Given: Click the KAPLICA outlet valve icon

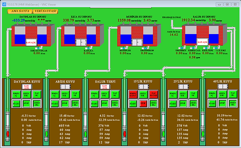Looking at the screenshot, I should [88, 48].
